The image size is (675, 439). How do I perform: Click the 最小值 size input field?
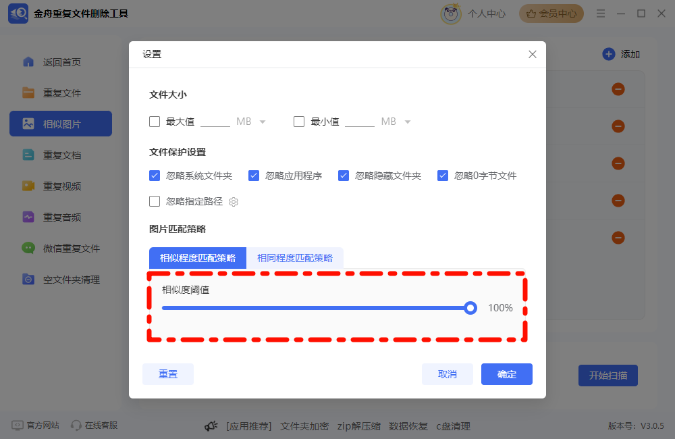360,122
